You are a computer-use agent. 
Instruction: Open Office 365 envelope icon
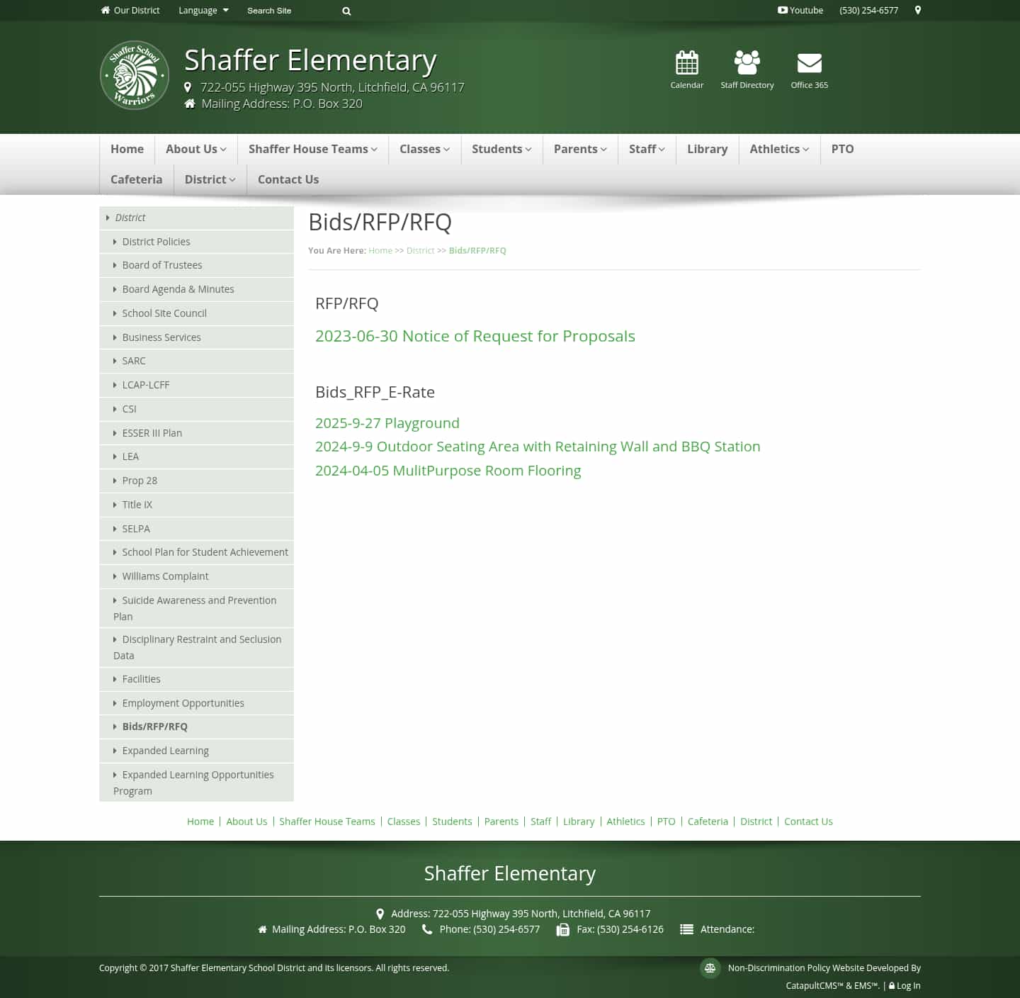coord(809,62)
